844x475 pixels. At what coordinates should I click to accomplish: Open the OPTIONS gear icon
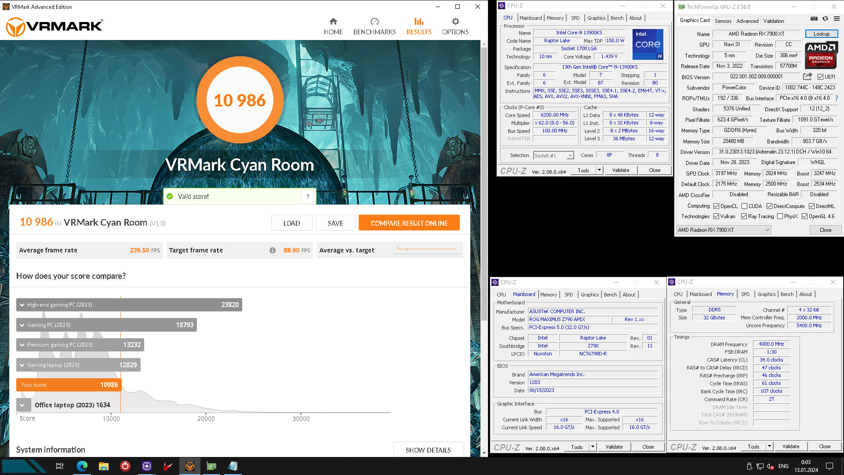[x=455, y=21]
